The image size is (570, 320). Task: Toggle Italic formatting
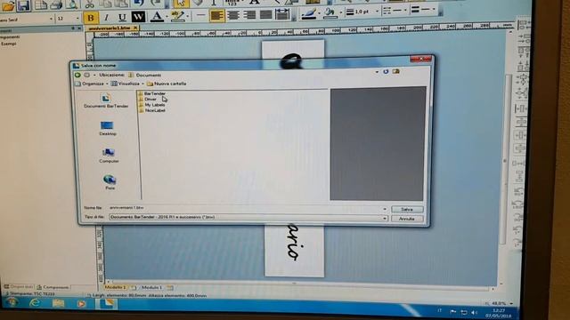tap(107, 17)
